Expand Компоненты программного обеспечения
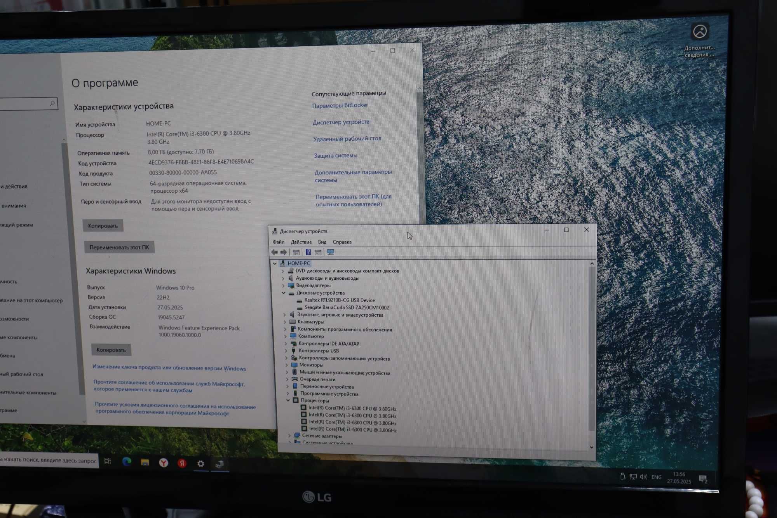The width and height of the screenshot is (777, 518). pos(285,329)
